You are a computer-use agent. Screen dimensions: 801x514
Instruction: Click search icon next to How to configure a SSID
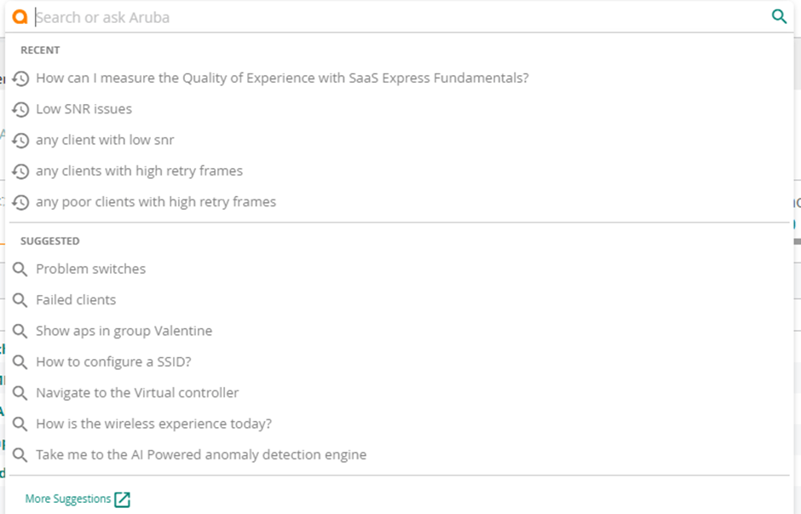[x=20, y=362]
